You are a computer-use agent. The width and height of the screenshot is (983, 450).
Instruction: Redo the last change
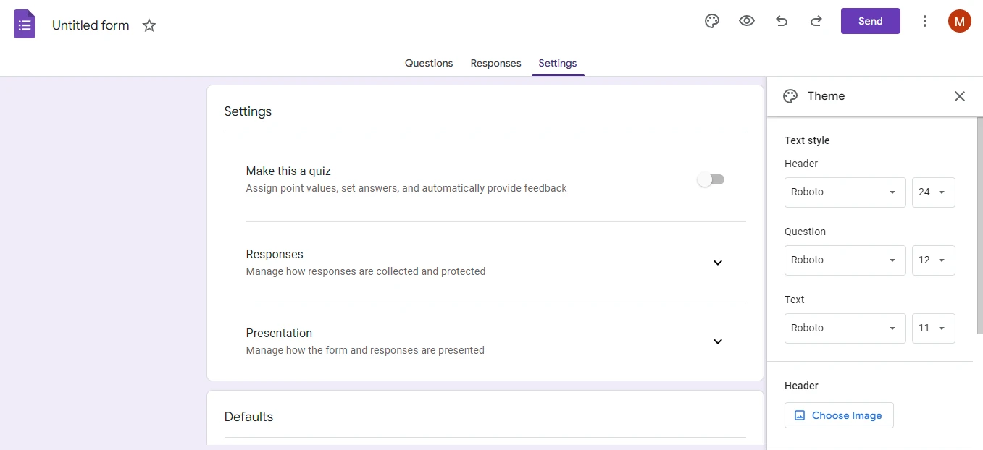(816, 21)
